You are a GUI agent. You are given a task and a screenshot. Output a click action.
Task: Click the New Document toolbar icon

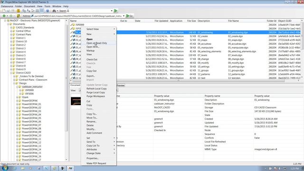[x=4, y=11]
